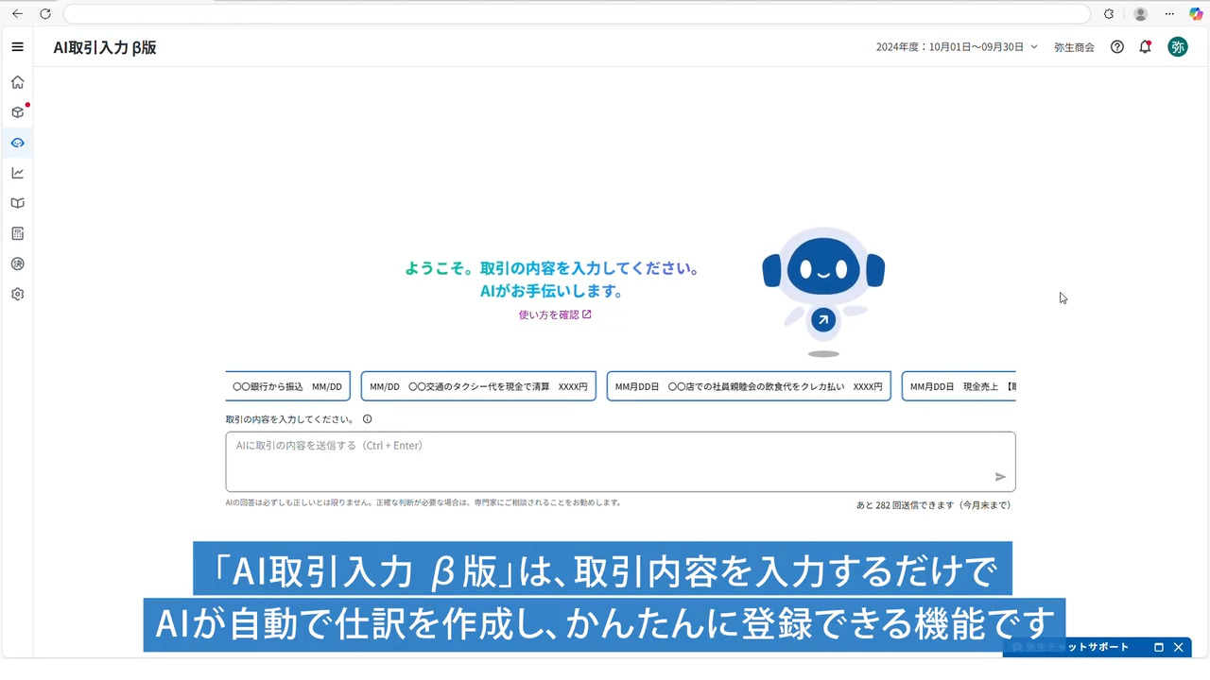Reload the page in the browser

(44, 14)
